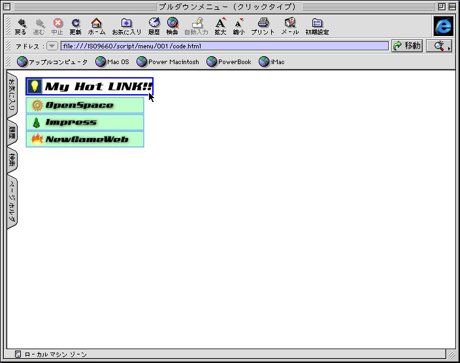This screenshot has width=460, height=363.
Task: Open the ページホルダ side tab
Action: [x=12, y=203]
